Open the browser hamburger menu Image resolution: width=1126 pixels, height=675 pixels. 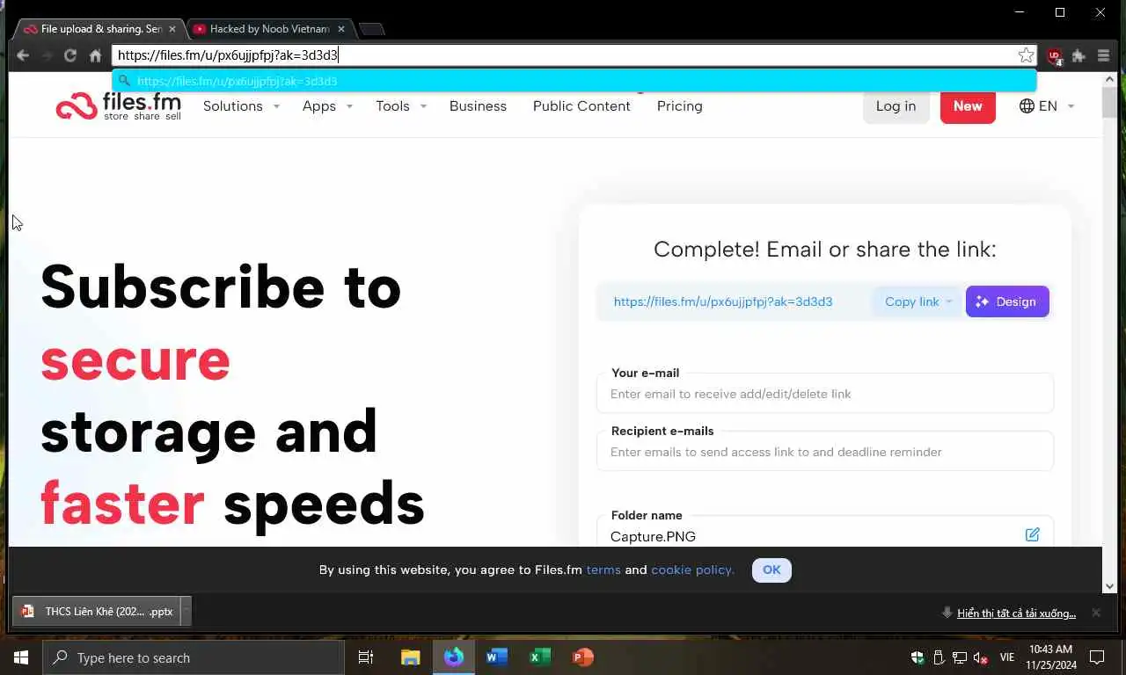tap(1103, 55)
